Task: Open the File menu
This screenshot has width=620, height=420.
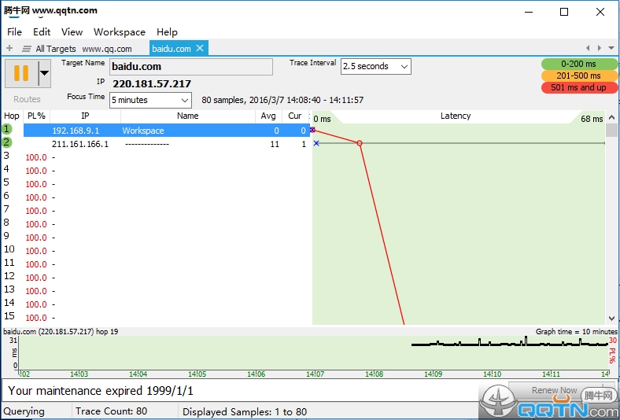Action: coord(15,32)
